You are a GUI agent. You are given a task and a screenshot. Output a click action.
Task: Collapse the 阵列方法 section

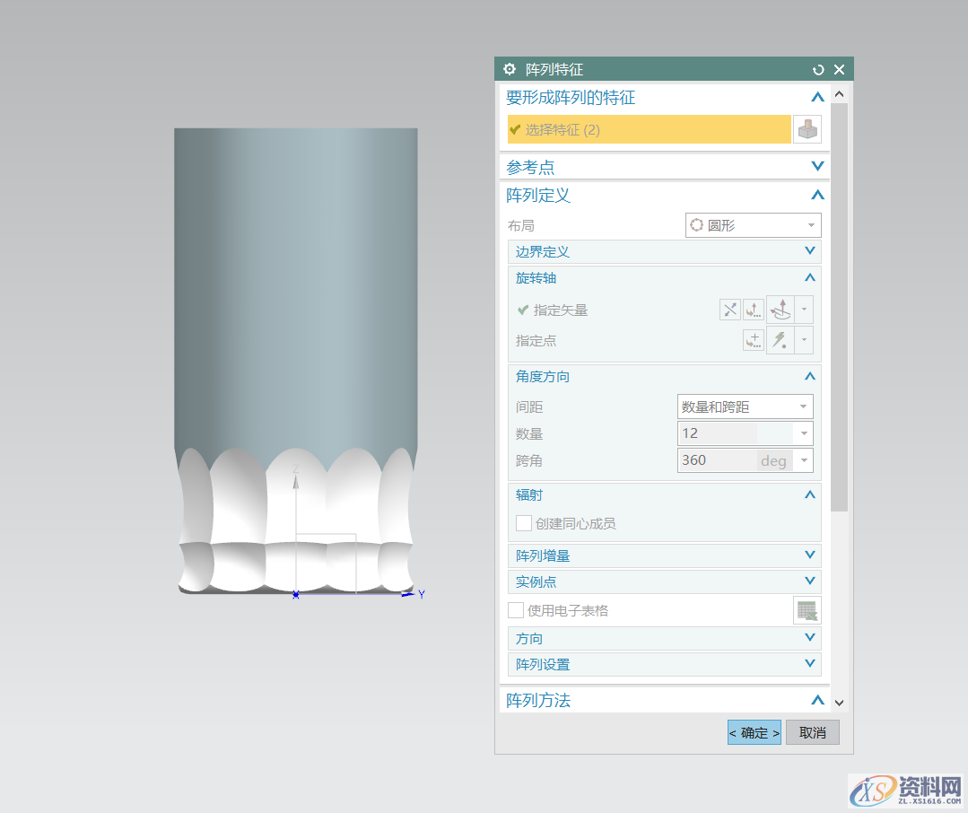(816, 701)
